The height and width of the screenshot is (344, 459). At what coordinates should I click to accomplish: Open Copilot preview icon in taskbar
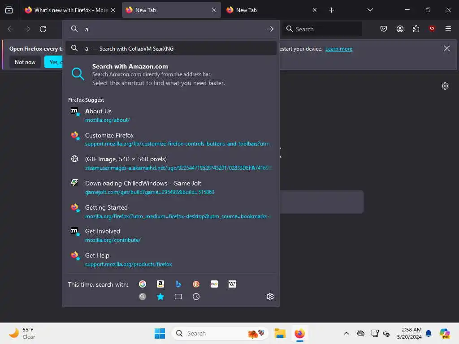coord(445,333)
